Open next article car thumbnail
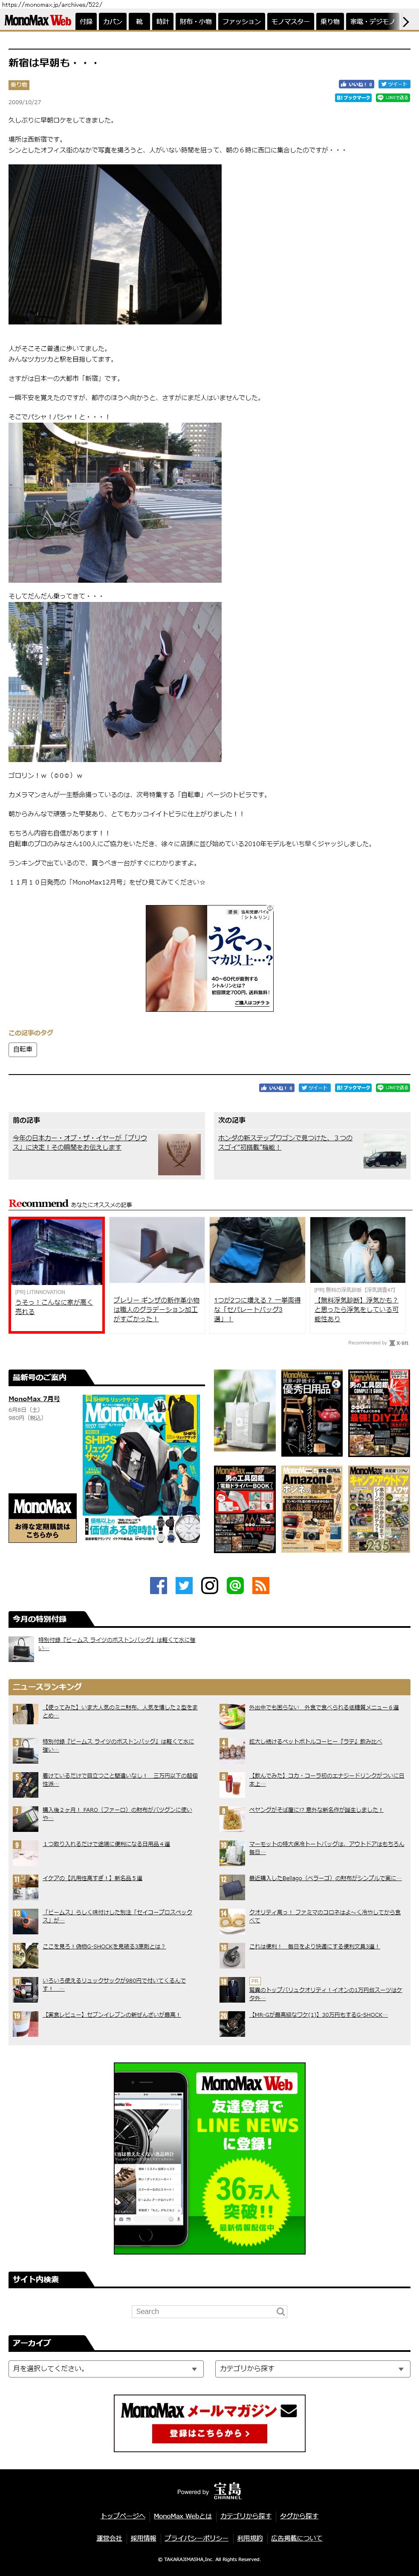The height and width of the screenshot is (2576, 419). tap(385, 1152)
